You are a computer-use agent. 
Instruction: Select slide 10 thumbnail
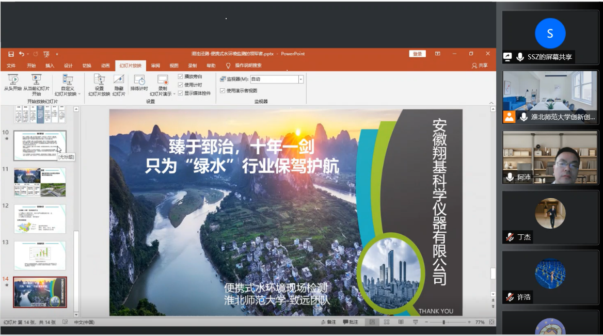(x=40, y=146)
